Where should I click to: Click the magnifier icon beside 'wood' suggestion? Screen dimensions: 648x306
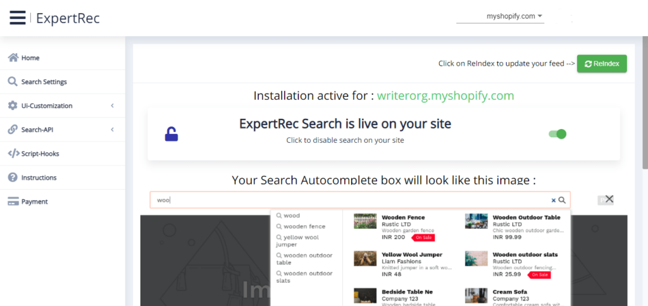[279, 216]
